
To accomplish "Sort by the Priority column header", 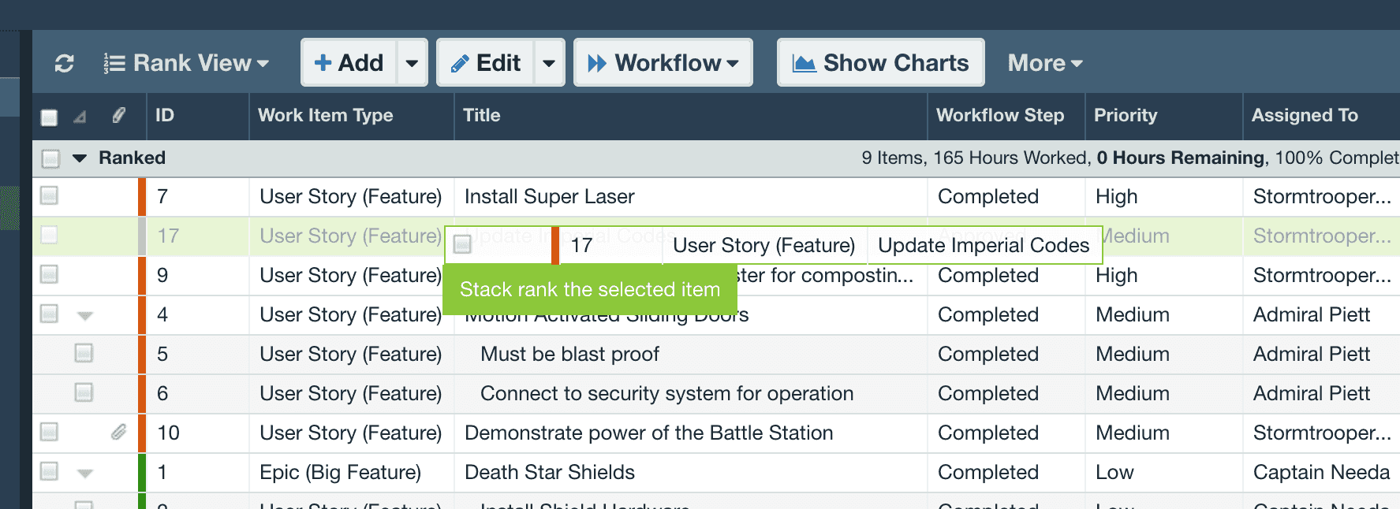I will click(x=1126, y=115).
